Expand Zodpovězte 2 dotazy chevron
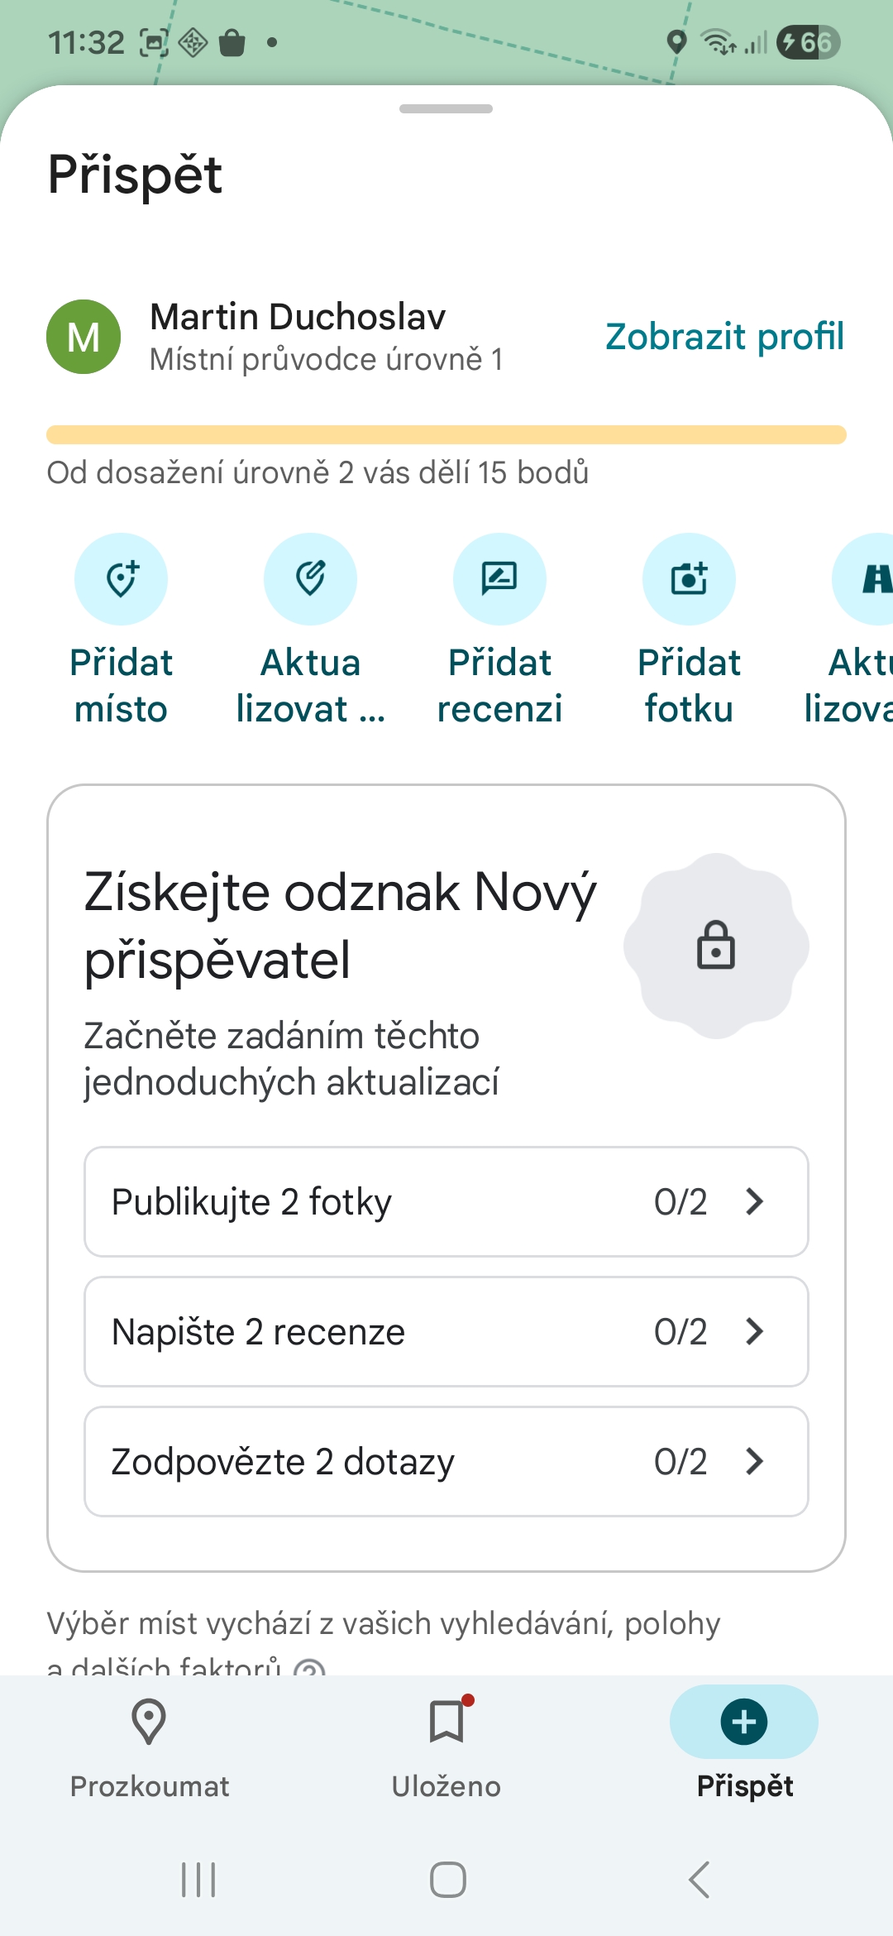Image resolution: width=893 pixels, height=1936 pixels. click(x=754, y=1461)
